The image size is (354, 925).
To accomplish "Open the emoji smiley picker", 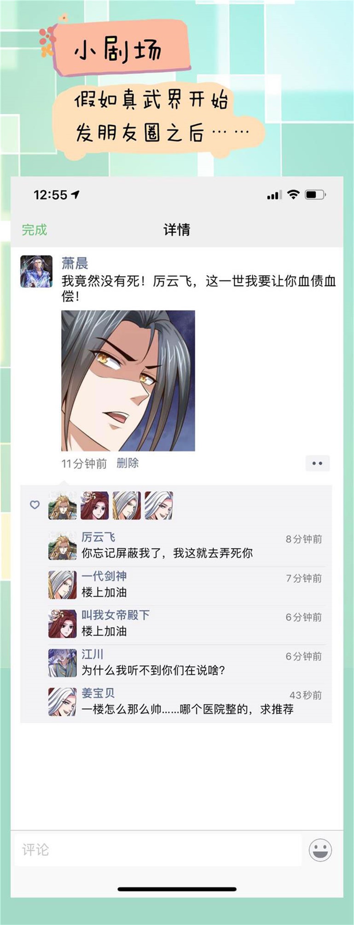I will (320, 850).
